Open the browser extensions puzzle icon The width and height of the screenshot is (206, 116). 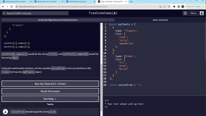coord(174,6)
